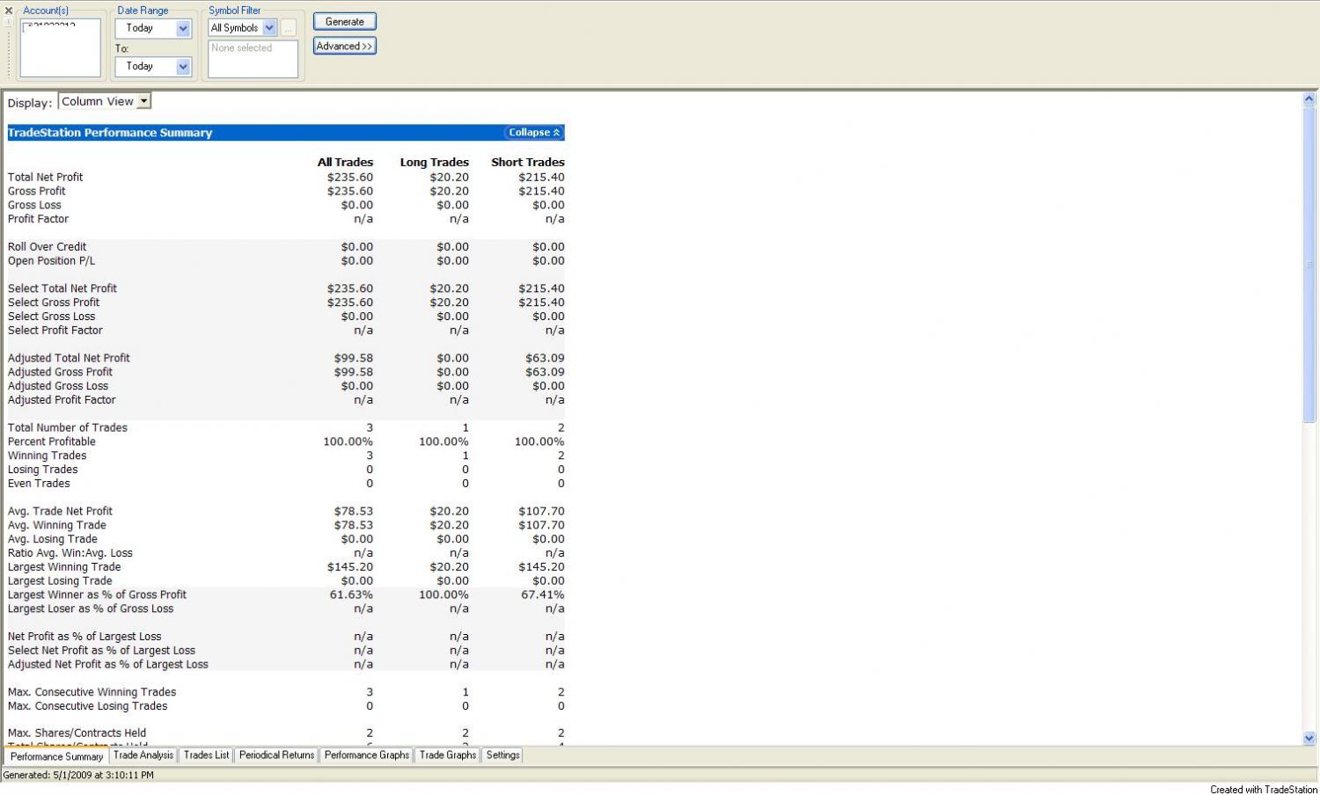Image resolution: width=1320 pixels, height=795 pixels.
Task: Click the 'Generated: 5/1/2009 at 3:10:11 PM' status text
Action: coord(78,776)
